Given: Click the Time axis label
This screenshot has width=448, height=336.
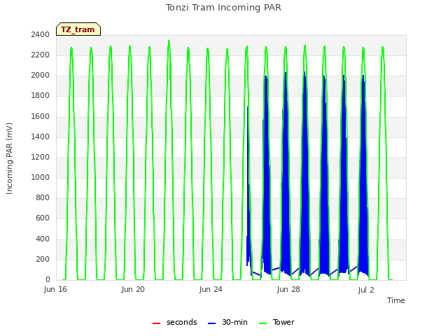Looking at the screenshot, I should [x=396, y=300].
